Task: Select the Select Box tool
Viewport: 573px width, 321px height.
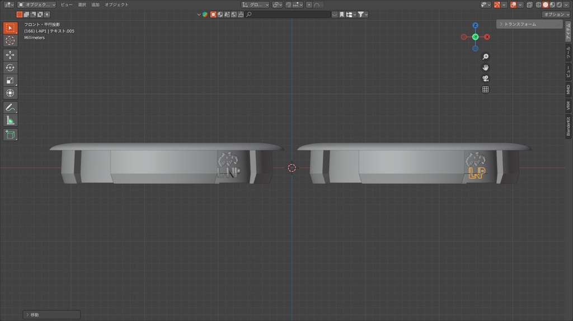Action: pyautogui.click(x=10, y=28)
